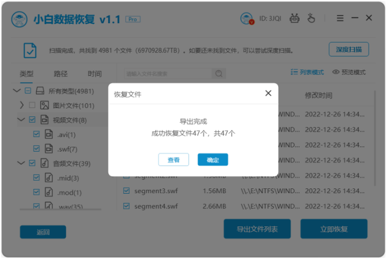Screen dimensions: 386x260
Task: Switch to the 时间 tab
Action: [x=95, y=74]
